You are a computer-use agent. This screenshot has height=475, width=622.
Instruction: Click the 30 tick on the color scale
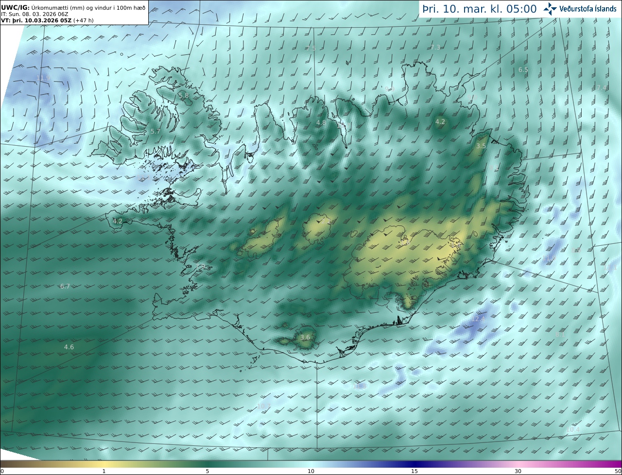click(x=518, y=471)
